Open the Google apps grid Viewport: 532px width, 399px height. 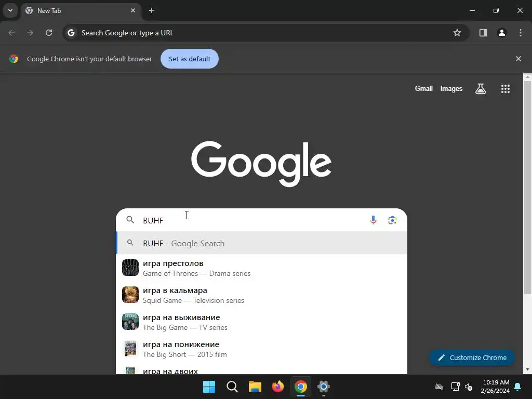pyautogui.click(x=506, y=88)
